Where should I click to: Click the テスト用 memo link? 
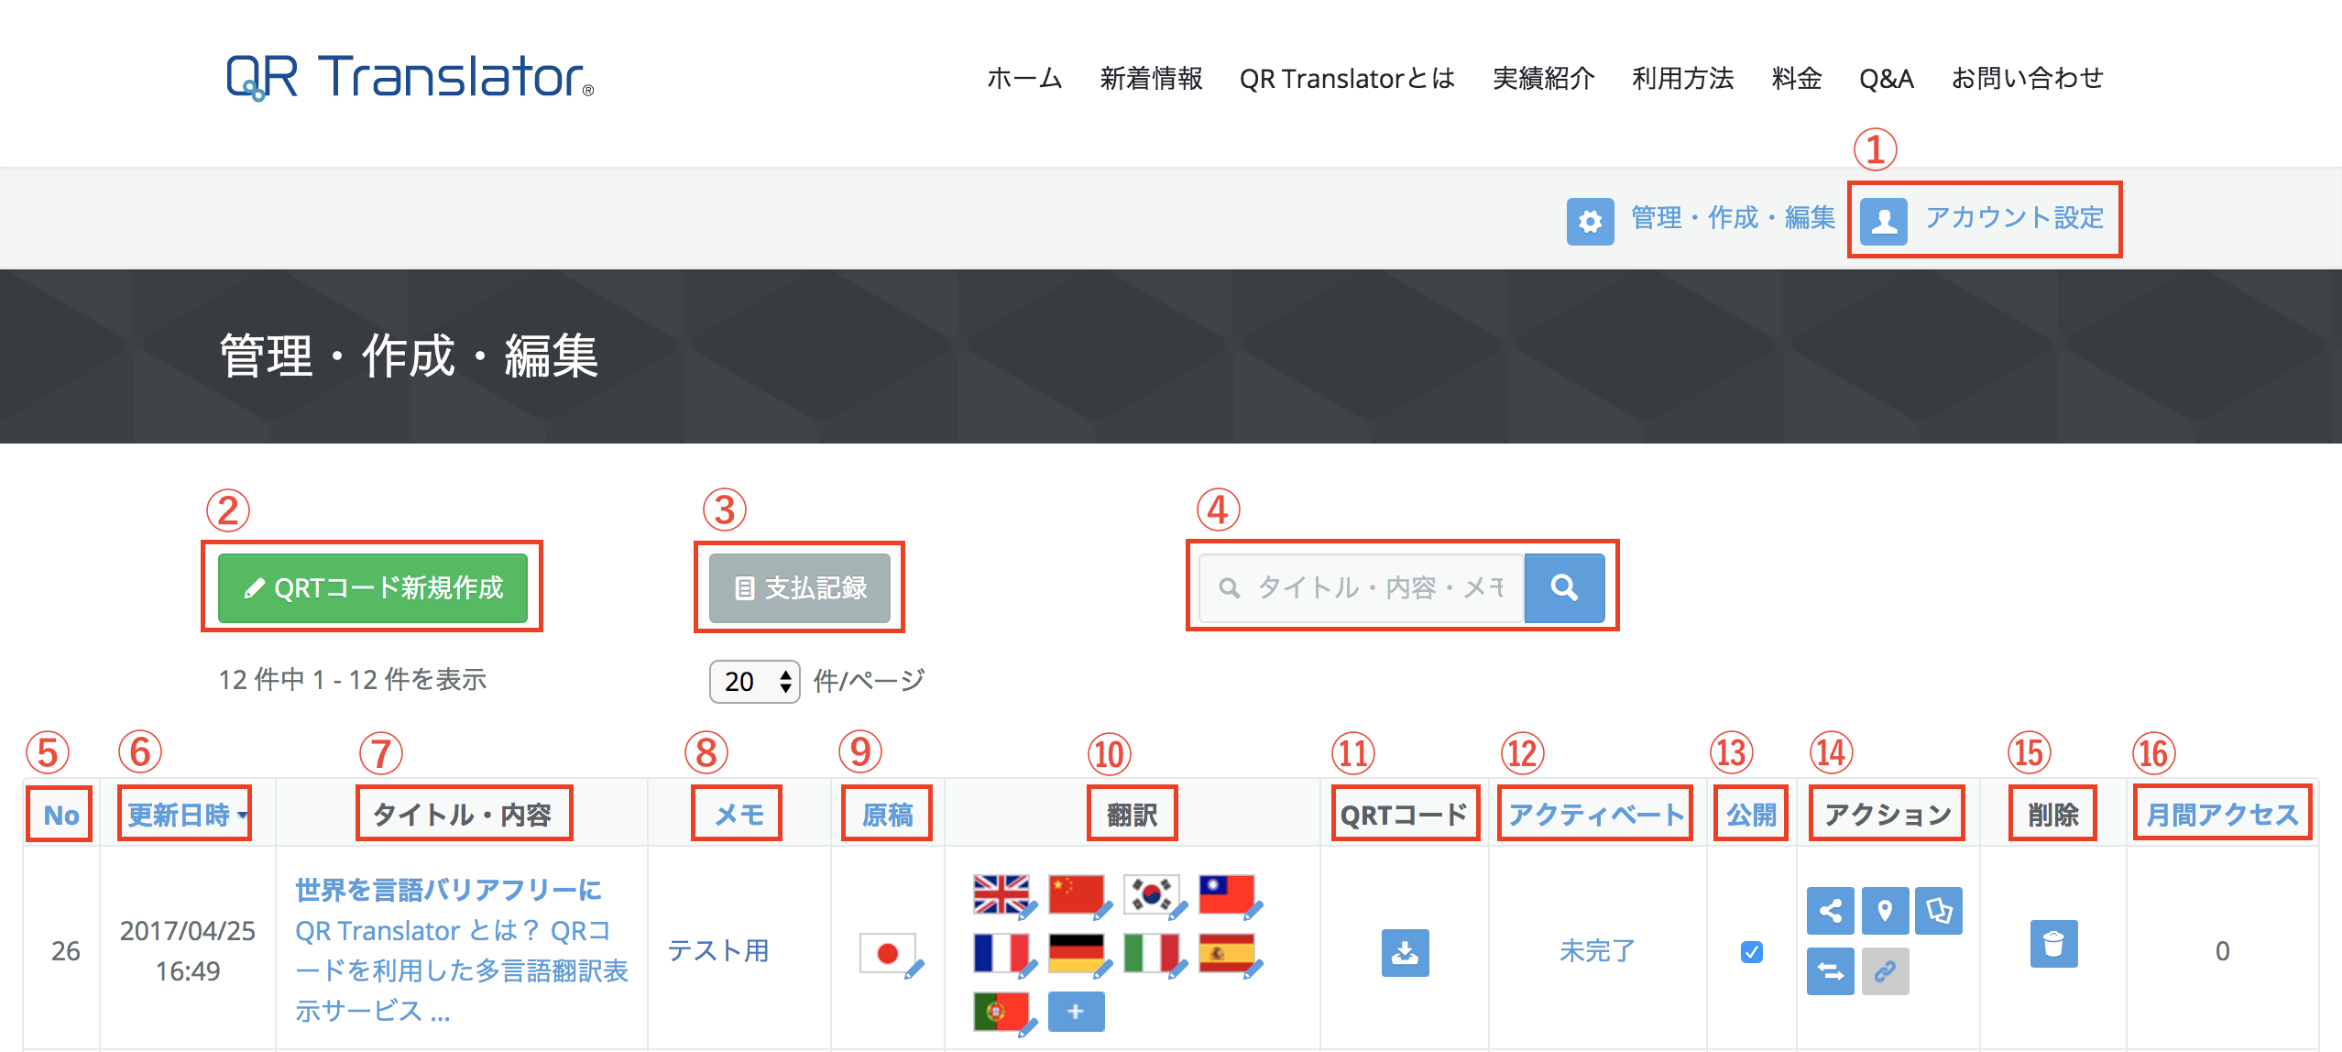pos(718,950)
